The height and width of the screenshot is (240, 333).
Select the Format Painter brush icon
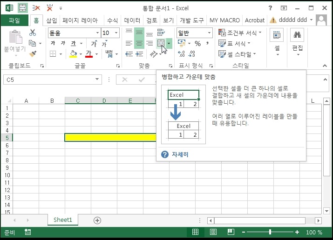(x=33, y=53)
